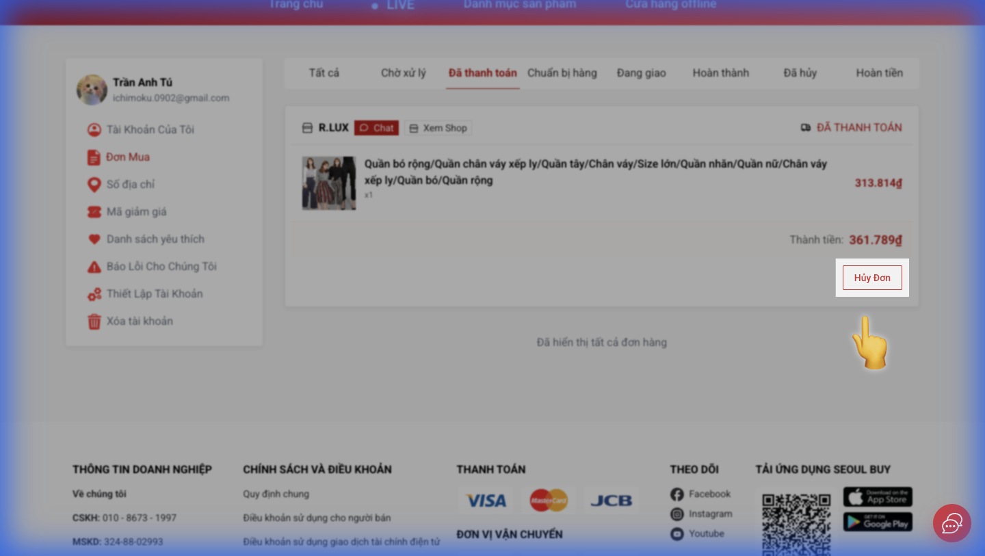Screen dimensions: 985x556
Task: Open Mã giảm giá voucher icon
Action: 94,212
